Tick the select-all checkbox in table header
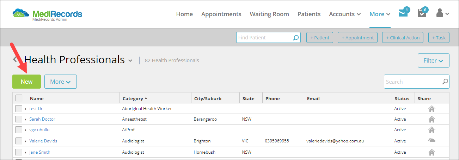The height and width of the screenshot is (160, 459). pyautogui.click(x=19, y=98)
